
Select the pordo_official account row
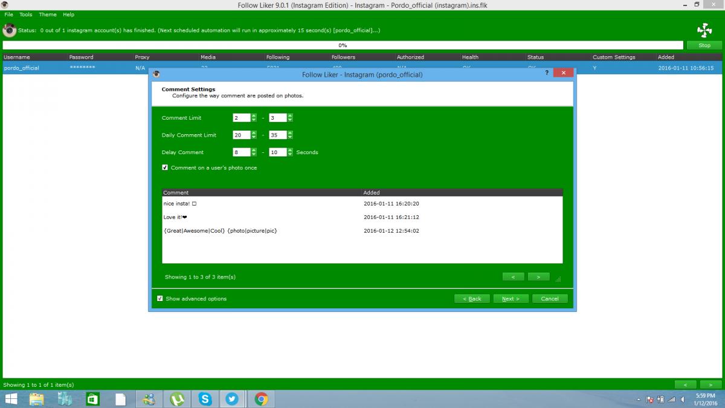coord(362,68)
